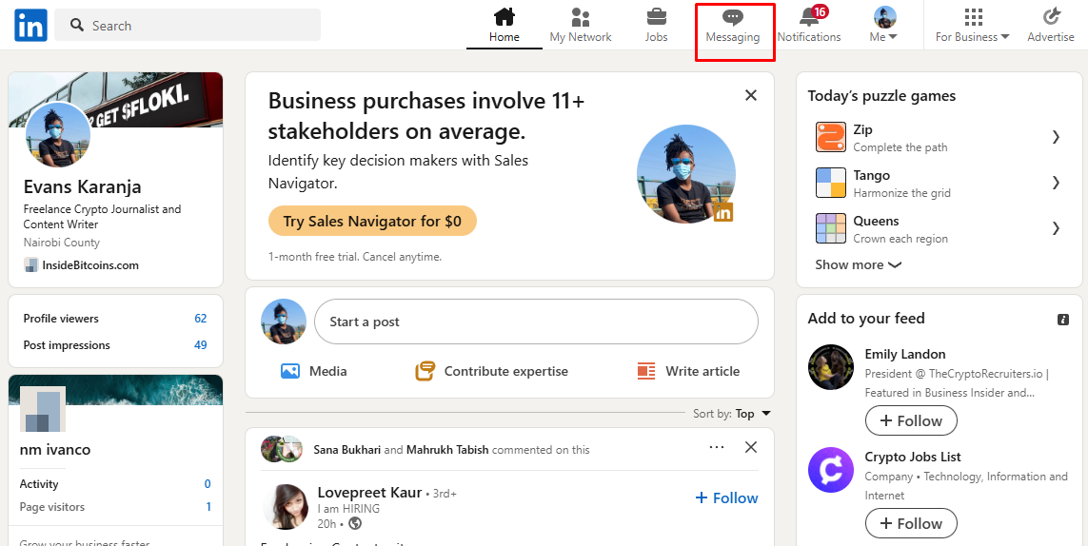Click the Evans Karanja name
Viewport: 1088px width, 546px height.
point(83,186)
